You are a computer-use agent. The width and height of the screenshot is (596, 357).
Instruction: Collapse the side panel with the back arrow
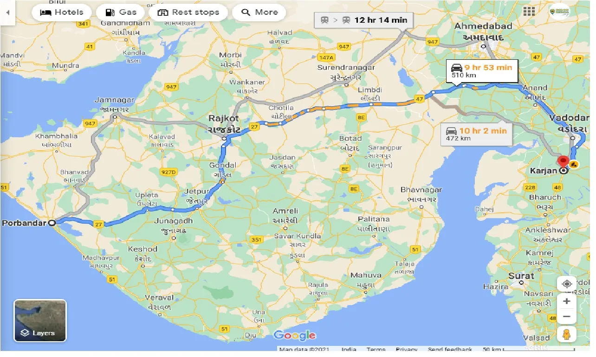point(7,13)
